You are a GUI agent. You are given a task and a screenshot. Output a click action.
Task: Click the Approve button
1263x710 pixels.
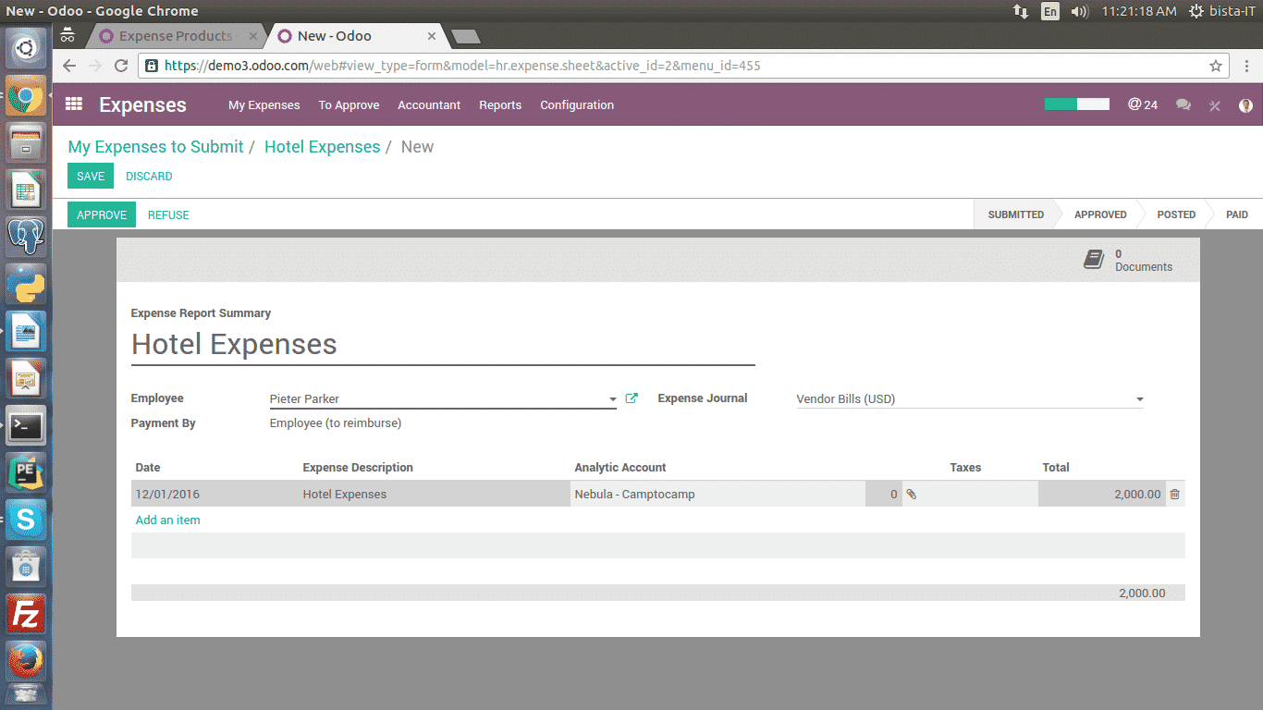(102, 214)
